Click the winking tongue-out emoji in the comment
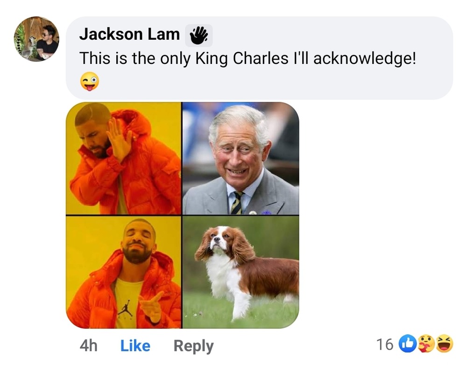The height and width of the screenshot is (365, 467). coord(89,83)
